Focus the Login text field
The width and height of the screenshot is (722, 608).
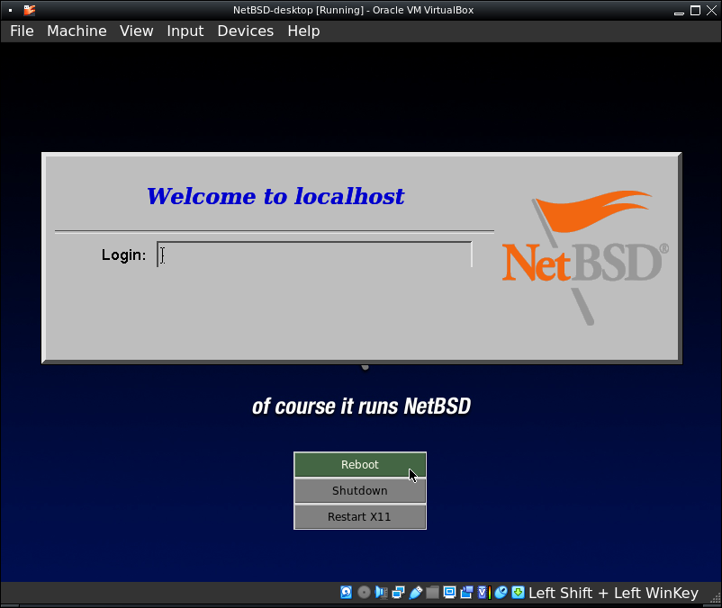coord(314,255)
